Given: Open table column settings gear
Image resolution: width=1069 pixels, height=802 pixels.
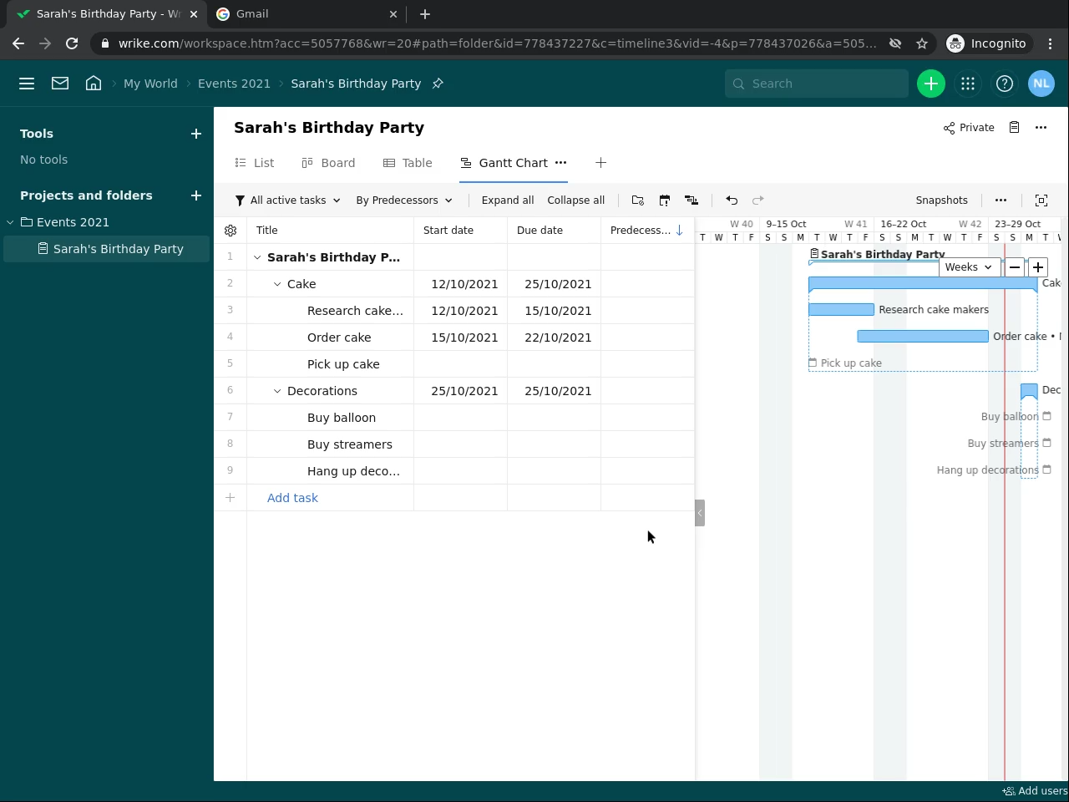Looking at the screenshot, I should pos(231,231).
